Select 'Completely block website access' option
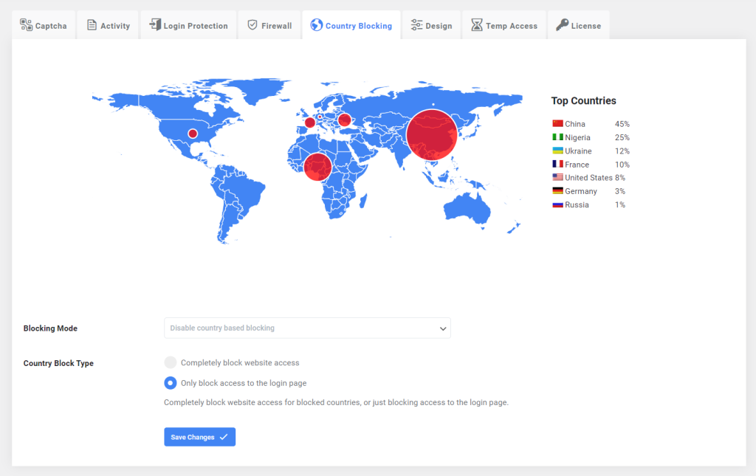The image size is (756, 476). click(x=171, y=362)
